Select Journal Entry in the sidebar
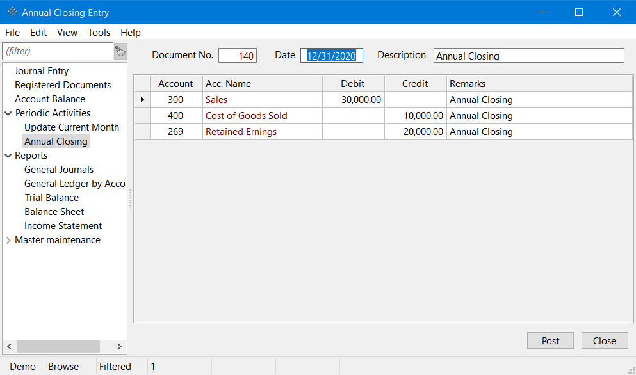Image resolution: width=636 pixels, height=375 pixels. point(42,71)
